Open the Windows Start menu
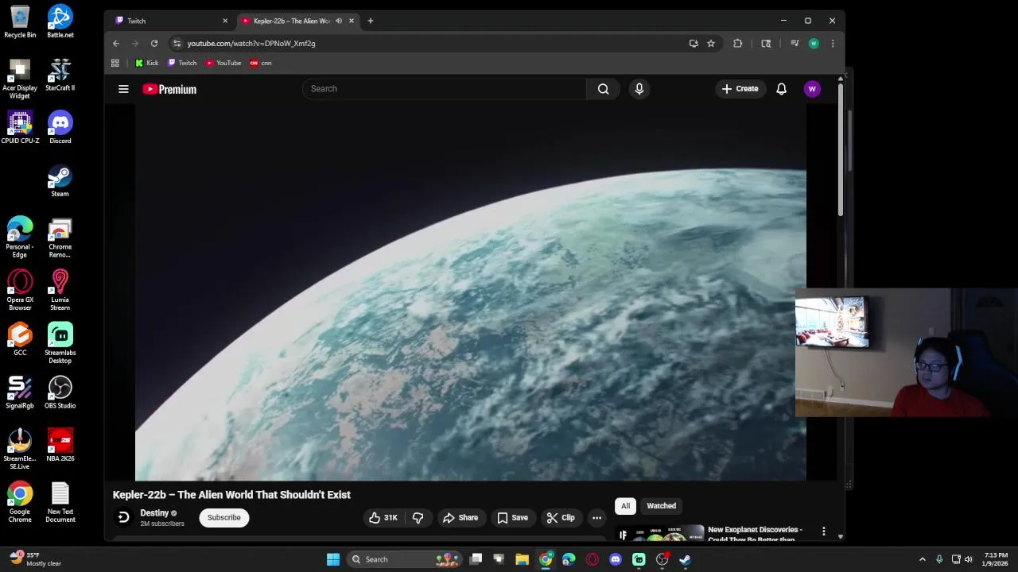The width and height of the screenshot is (1018, 572). 333,559
